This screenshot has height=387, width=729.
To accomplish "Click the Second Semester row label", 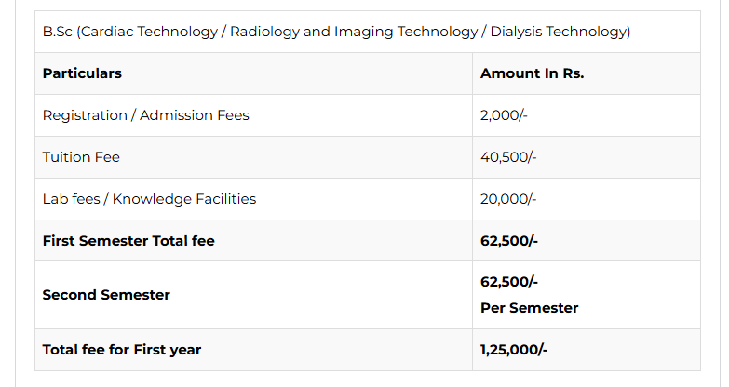I will pyautogui.click(x=106, y=295).
